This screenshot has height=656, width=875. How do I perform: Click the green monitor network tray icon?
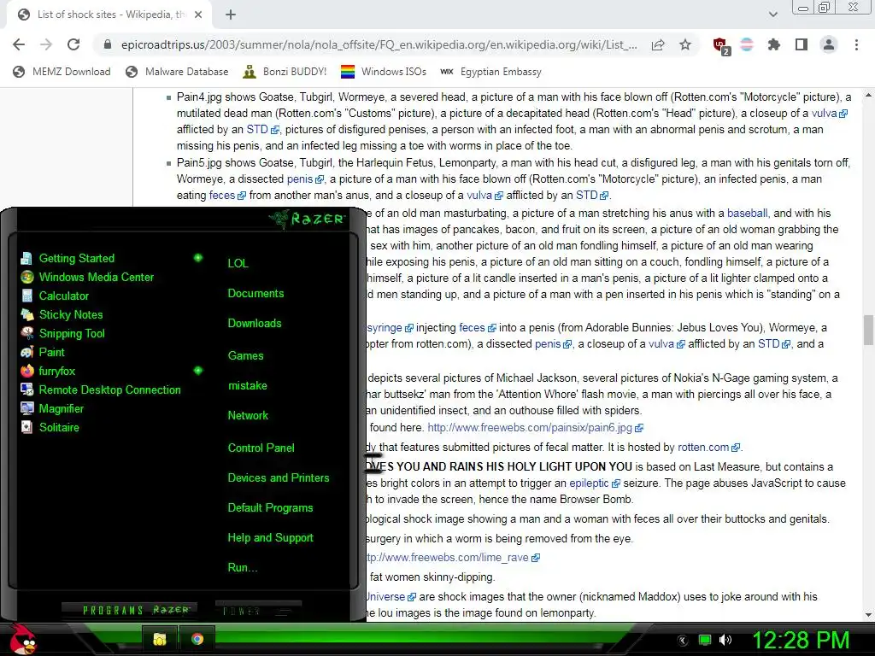coord(705,640)
